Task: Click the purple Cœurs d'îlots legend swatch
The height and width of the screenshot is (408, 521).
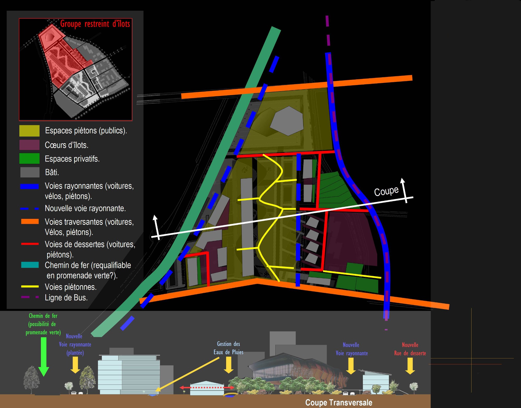Action: pos(29,145)
